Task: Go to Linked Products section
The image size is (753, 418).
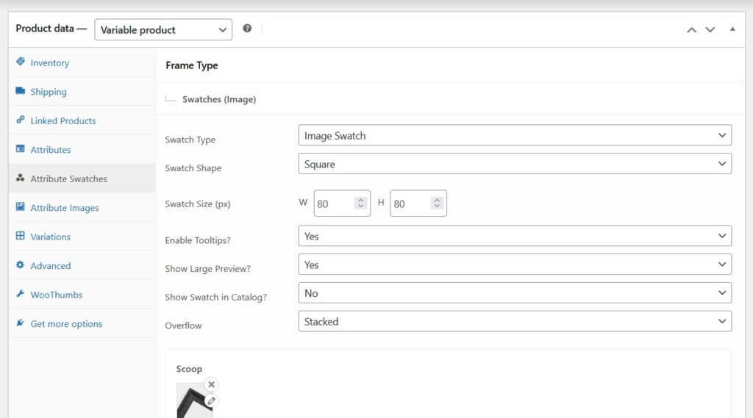Action: point(63,120)
